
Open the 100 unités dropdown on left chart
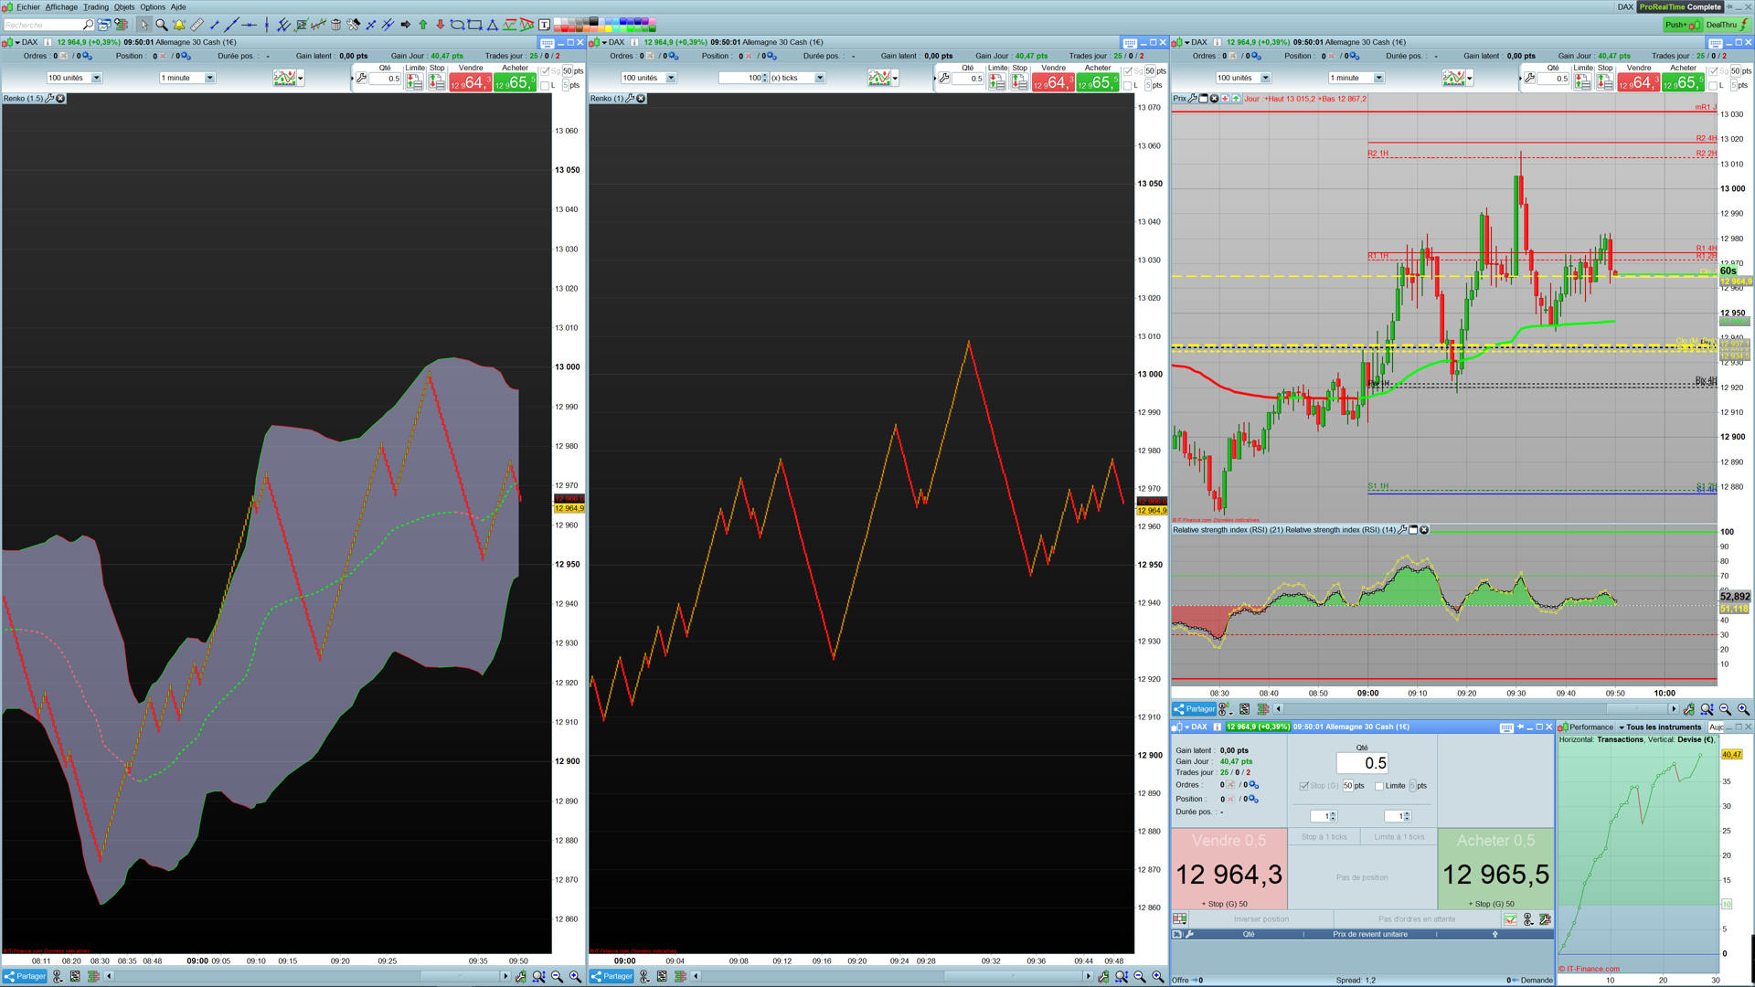(x=96, y=78)
